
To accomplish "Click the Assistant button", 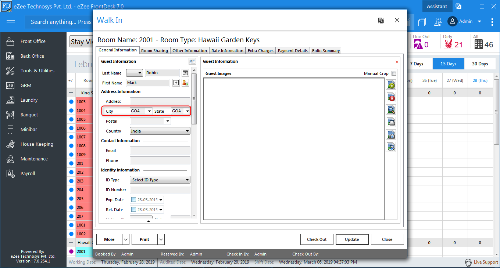I will pos(437,6).
